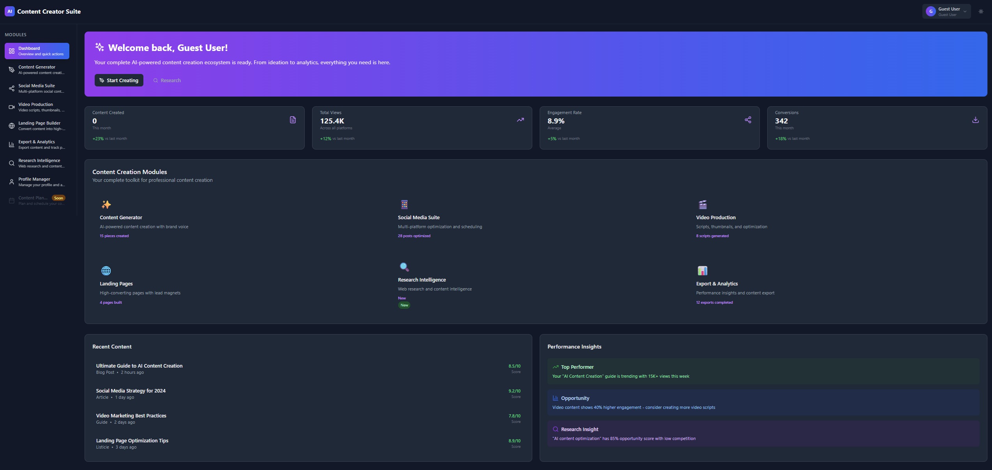
Task: Open the Research Intelligence module card
Action: [x=422, y=280]
